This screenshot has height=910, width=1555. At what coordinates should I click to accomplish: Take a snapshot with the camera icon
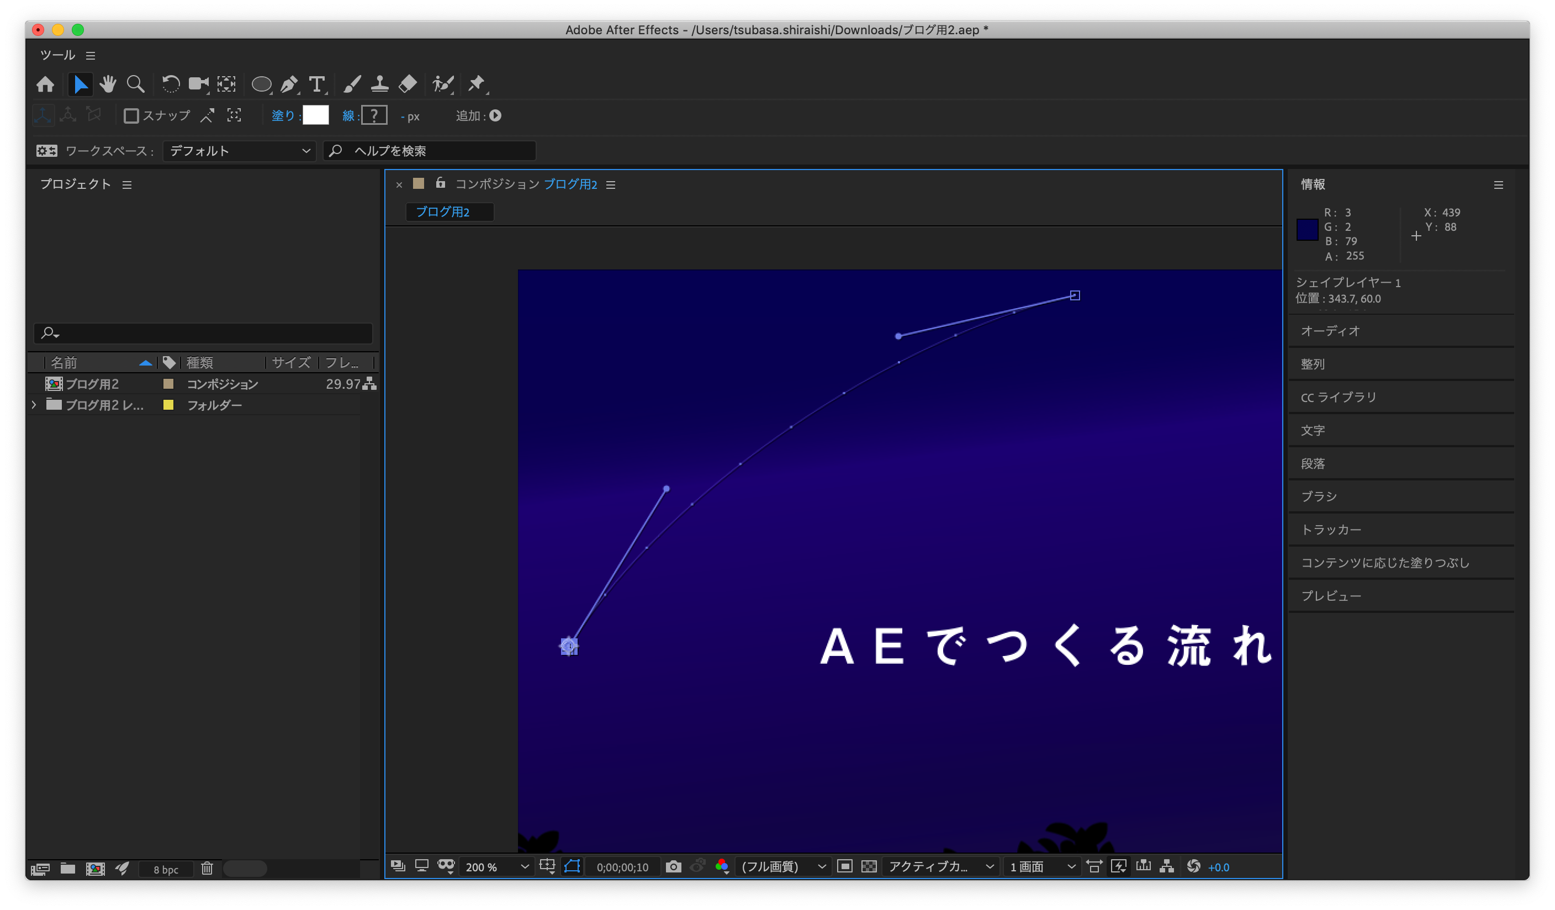tap(673, 867)
